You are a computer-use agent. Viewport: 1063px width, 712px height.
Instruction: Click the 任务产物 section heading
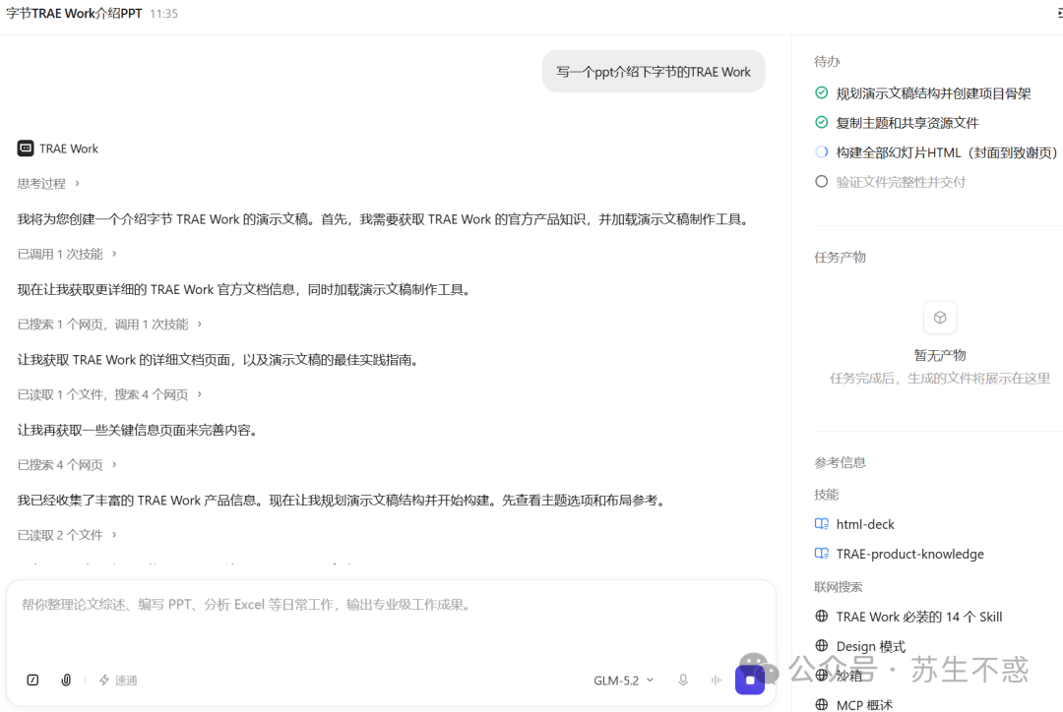tap(840, 258)
